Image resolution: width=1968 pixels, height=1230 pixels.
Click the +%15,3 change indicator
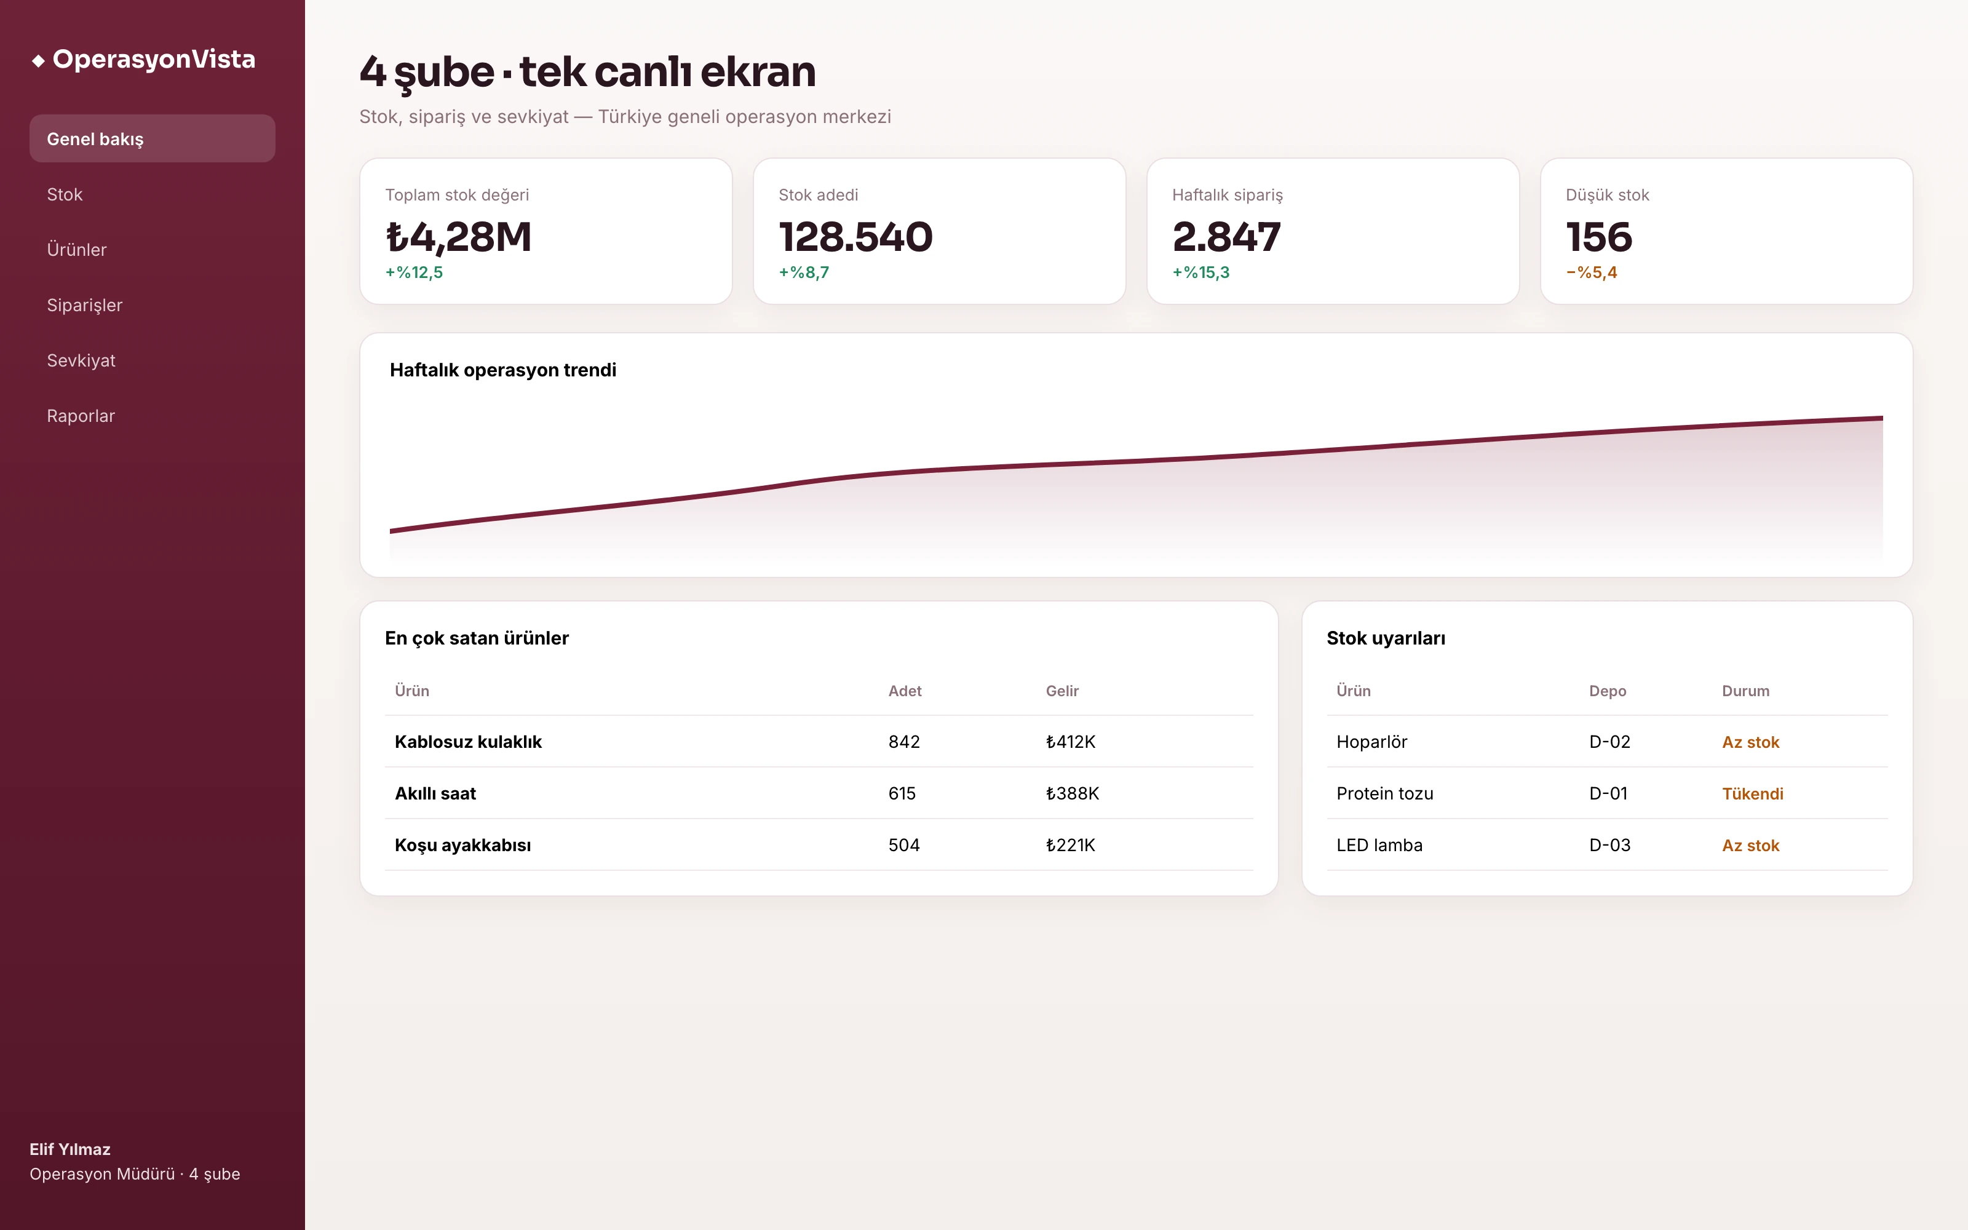(1201, 272)
